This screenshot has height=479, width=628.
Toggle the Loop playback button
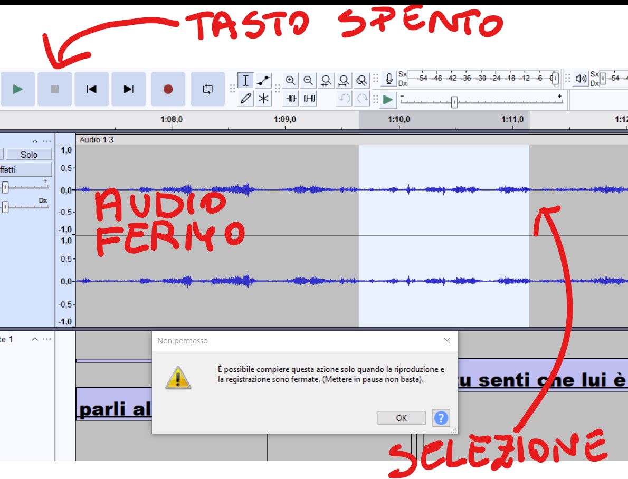pyautogui.click(x=207, y=89)
